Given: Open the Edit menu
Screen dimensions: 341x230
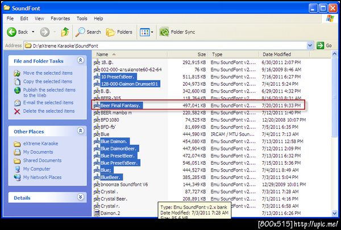Looking at the screenshot, I should [x=24, y=19].
